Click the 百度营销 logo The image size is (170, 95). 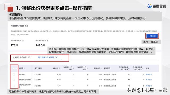click(157, 6)
